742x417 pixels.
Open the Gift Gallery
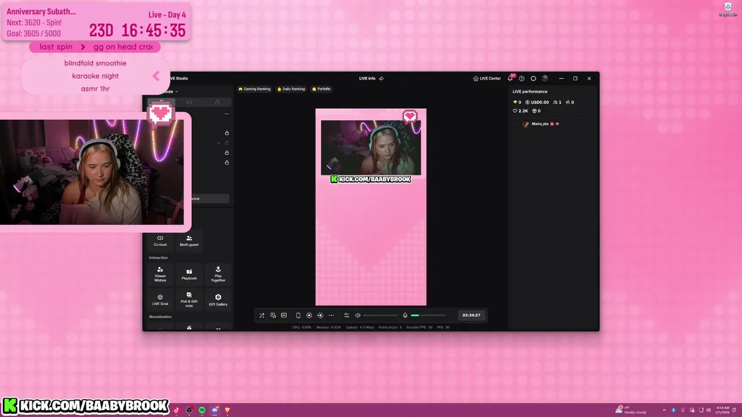(x=218, y=299)
